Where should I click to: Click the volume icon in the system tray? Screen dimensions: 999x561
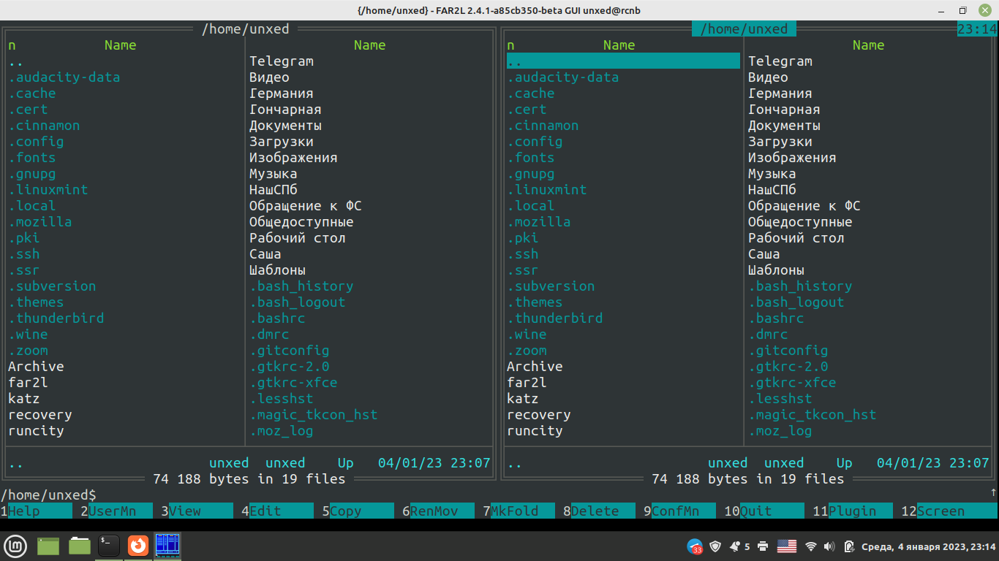click(829, 546)
